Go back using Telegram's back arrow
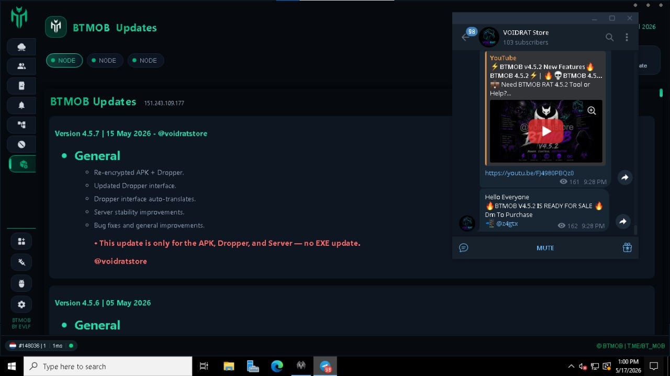Screen dimensions: 670x376 click(465, 37)
